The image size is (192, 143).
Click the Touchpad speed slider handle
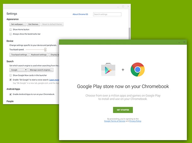coord(45,50)
